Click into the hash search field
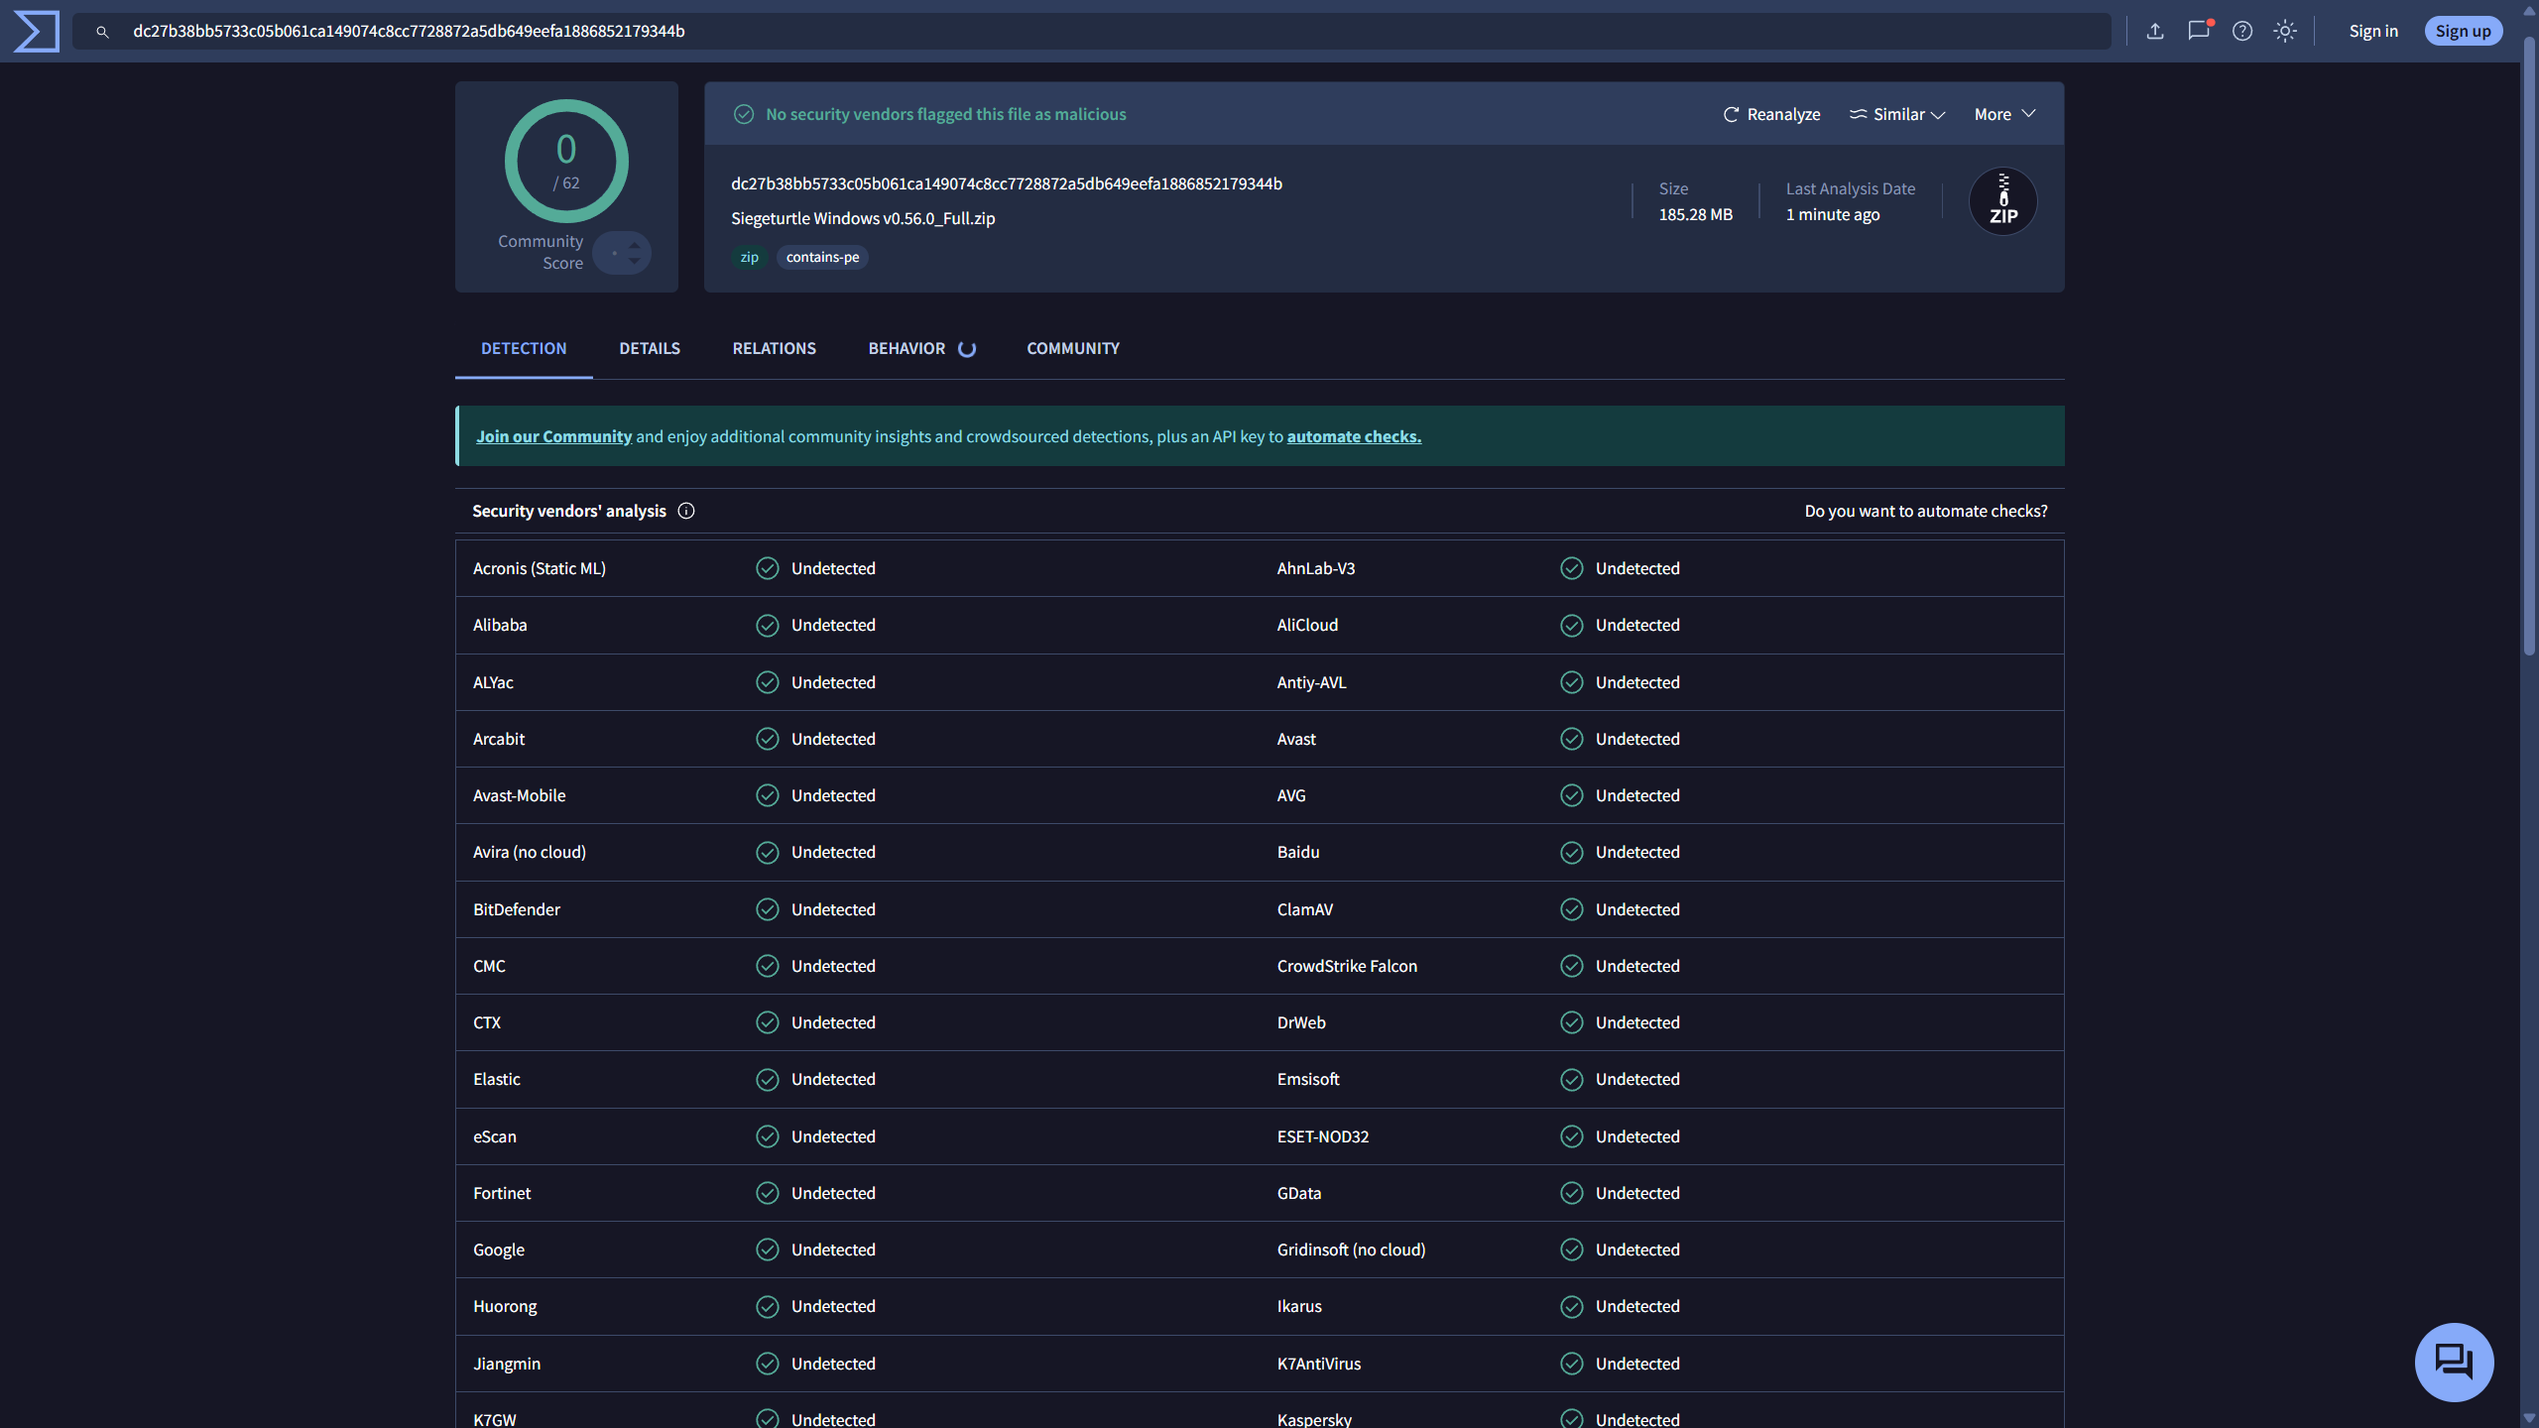This screenshot has width=2539, height=1428. coord(1091,31)
